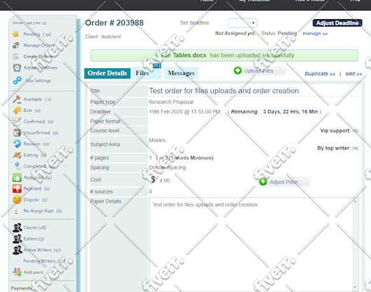The image size is (371, 292).
Task: Click the green plus on Upload Files
Action: pos(238,71)
